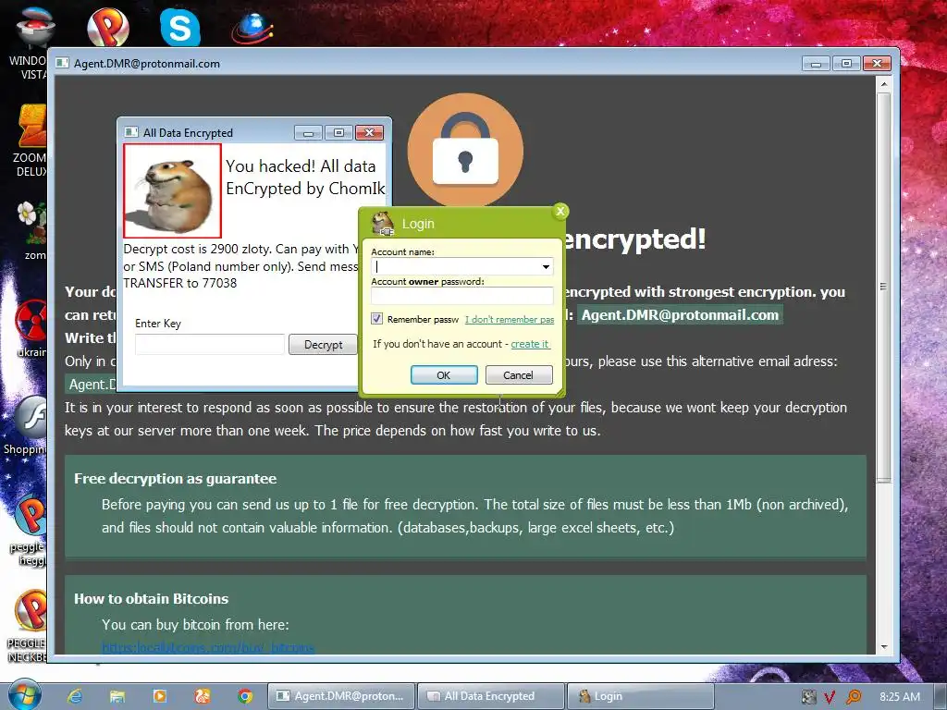Click the Show desktop strip after the clock

click(x=941, y=696)
